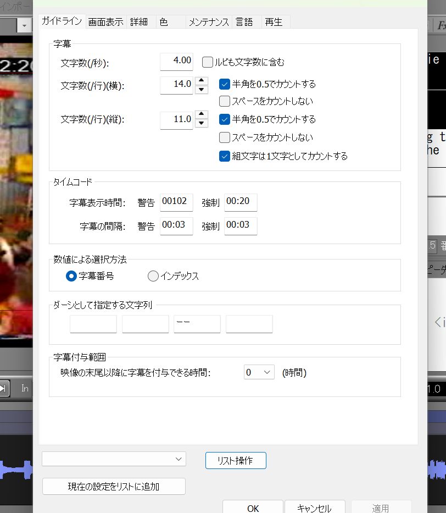Select the 字幕番号 radio button
446x513 pixels.
click(71, 276)
